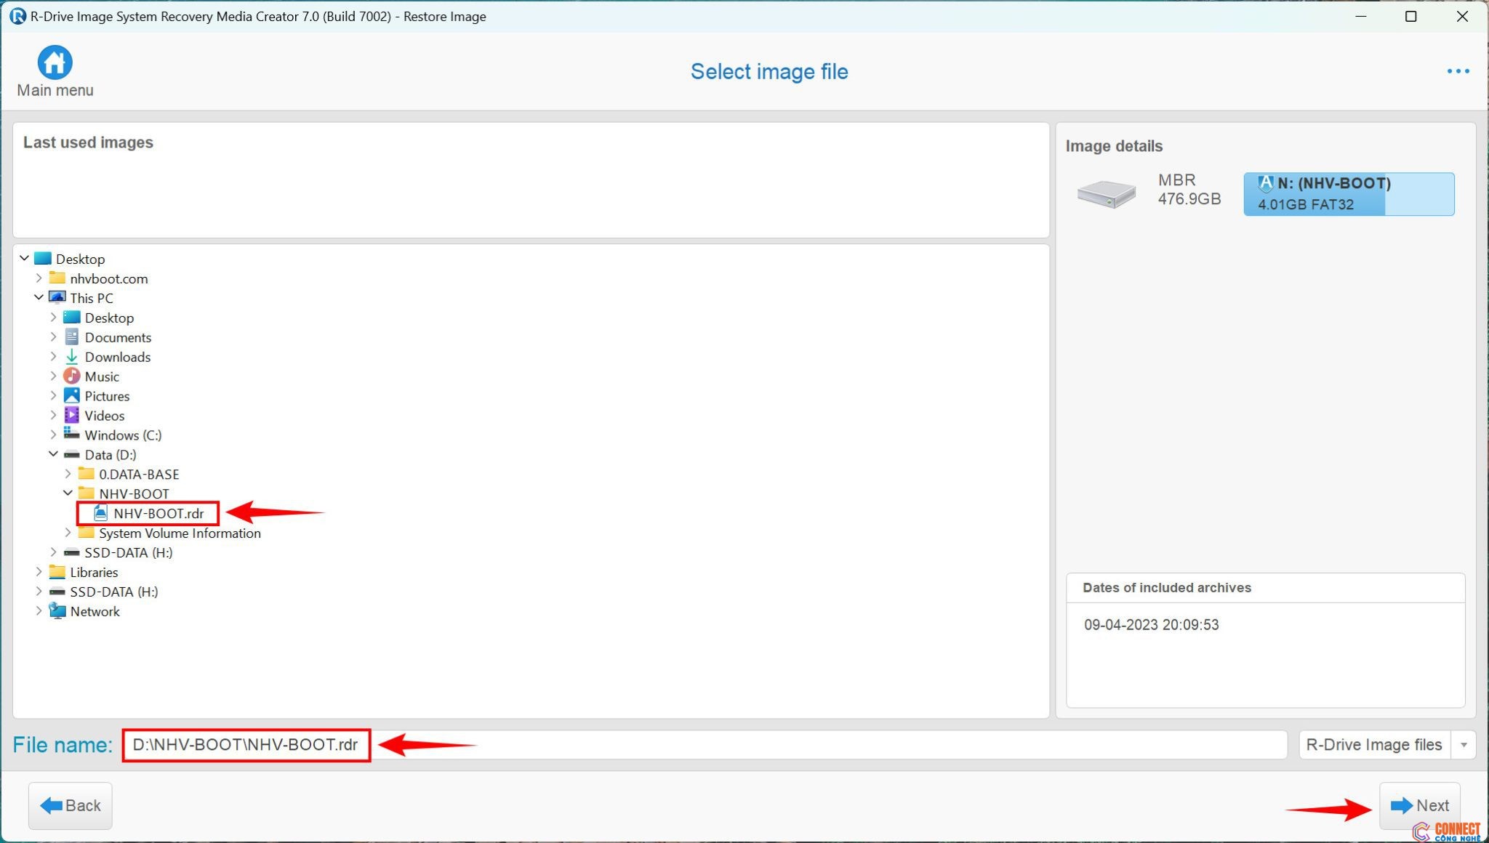This screenshot has width=1489, height=843.
Task: Click the System Volume Information folder icon
Action: coord(86,533)
